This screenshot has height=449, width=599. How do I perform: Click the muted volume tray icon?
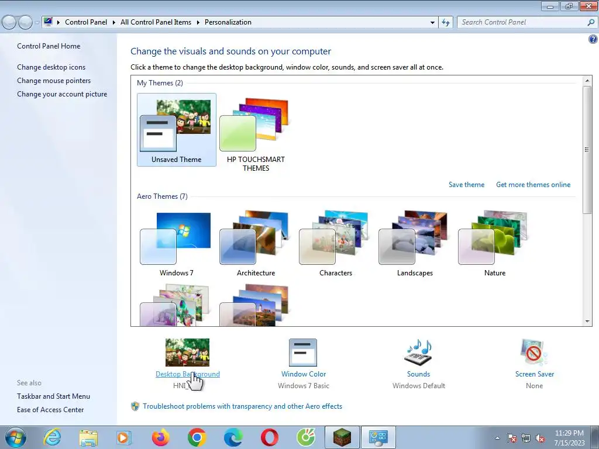coord(540,438)
